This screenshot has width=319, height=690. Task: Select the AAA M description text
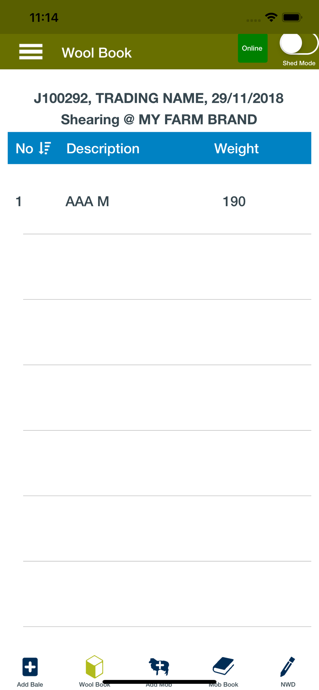coord(87,201)
